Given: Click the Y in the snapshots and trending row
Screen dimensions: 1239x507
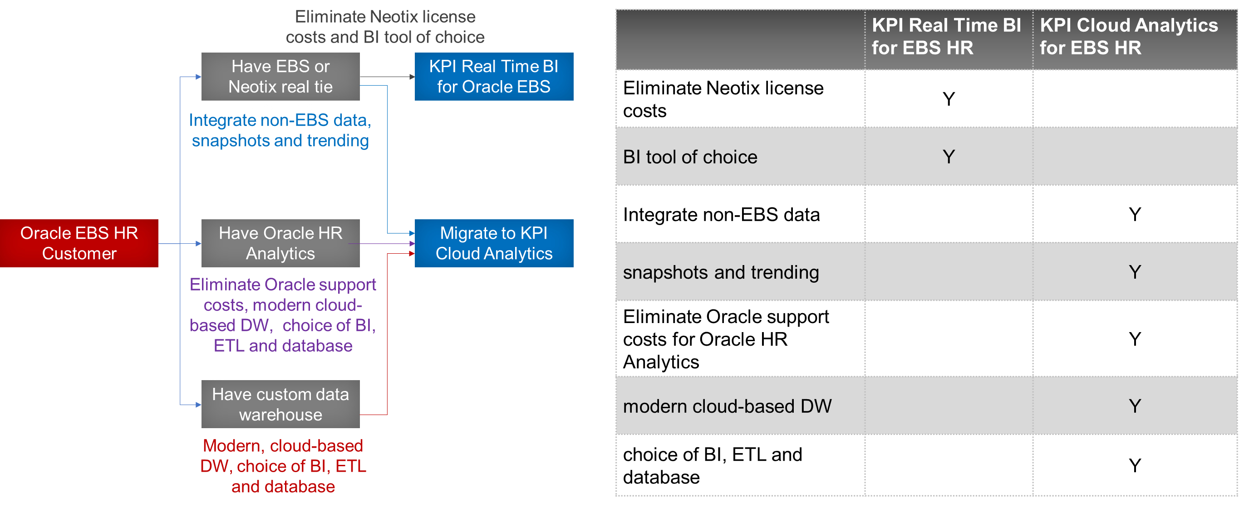Looking at the screenshot, I should click(x=1135, y=272).
